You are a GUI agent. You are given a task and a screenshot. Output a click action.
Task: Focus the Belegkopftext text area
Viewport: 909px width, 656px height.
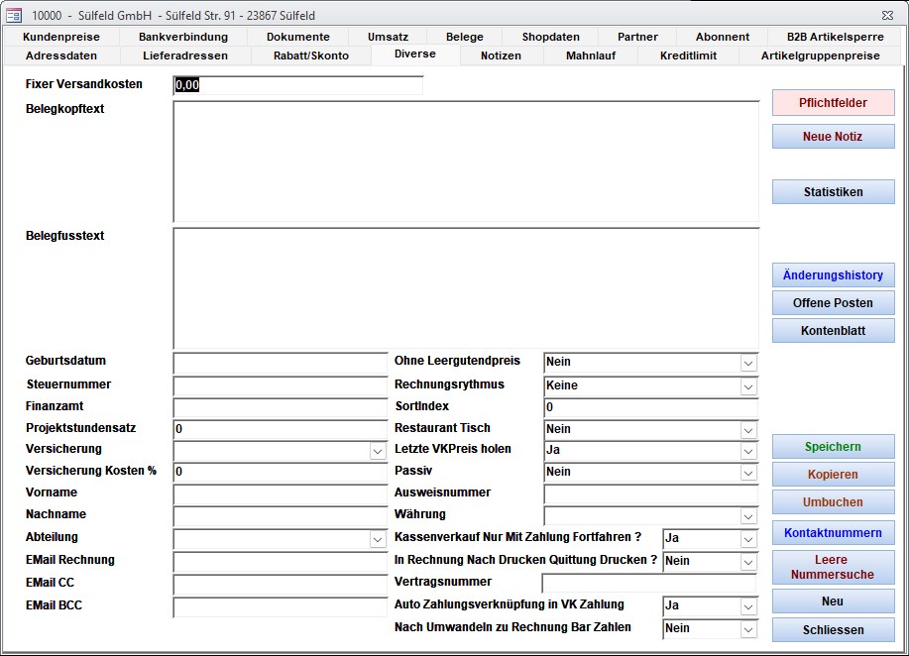tap(466, 161)
